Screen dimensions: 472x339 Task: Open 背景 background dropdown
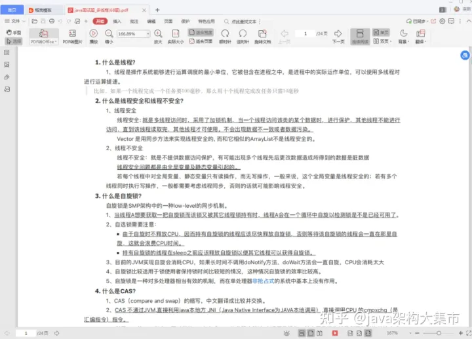click(x=404, y=37)
